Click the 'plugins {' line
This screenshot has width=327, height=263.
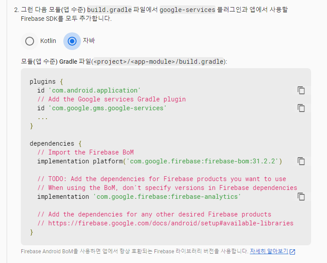tap(46, 81)
